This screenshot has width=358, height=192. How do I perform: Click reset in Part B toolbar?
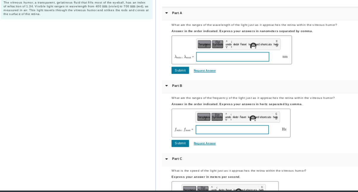click(x=243, y=117)
